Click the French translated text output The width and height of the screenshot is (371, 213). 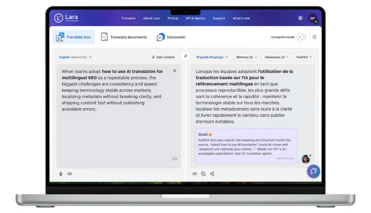click(x=244, y=96)
